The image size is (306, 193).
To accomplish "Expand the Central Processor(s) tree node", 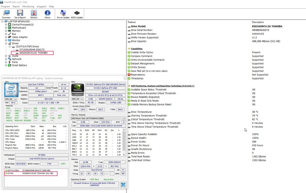I will (x=6, y=24).
